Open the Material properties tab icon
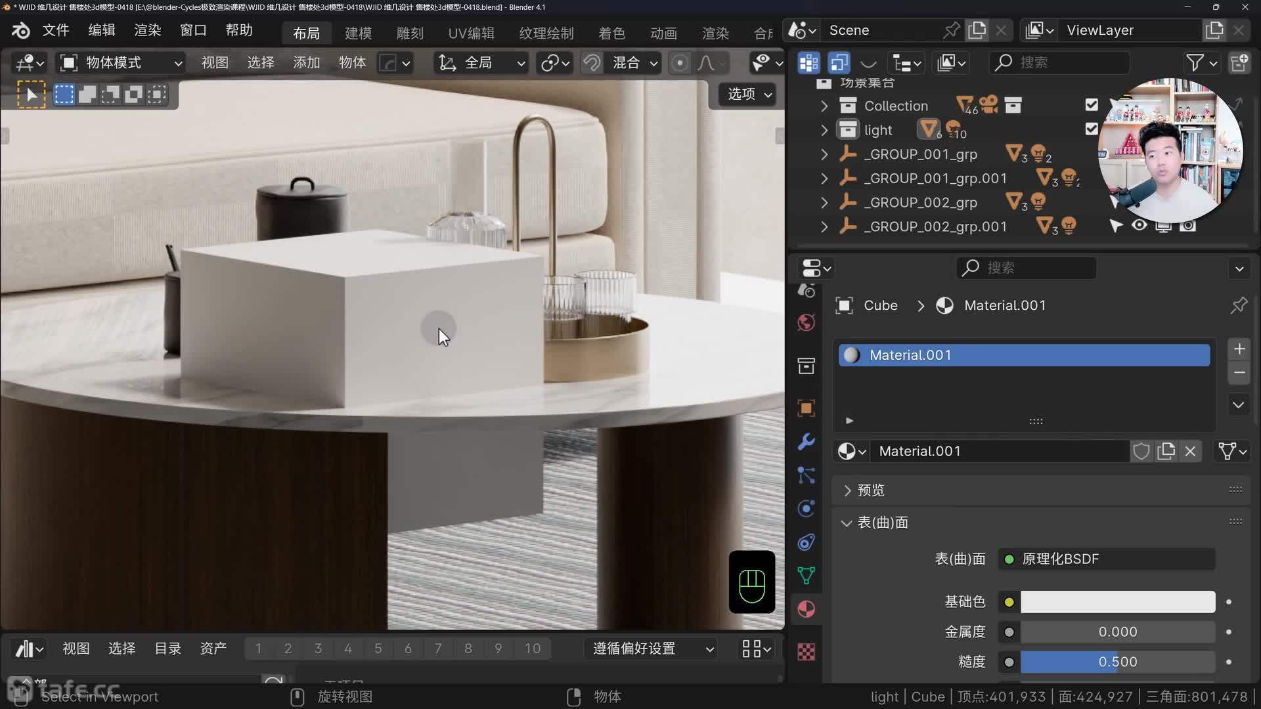The width and height of the screenshot is (1261, 709). (x=807, y=609)
